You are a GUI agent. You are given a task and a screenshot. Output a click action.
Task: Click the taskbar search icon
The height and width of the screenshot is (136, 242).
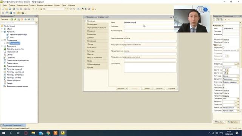pos(11,133)
